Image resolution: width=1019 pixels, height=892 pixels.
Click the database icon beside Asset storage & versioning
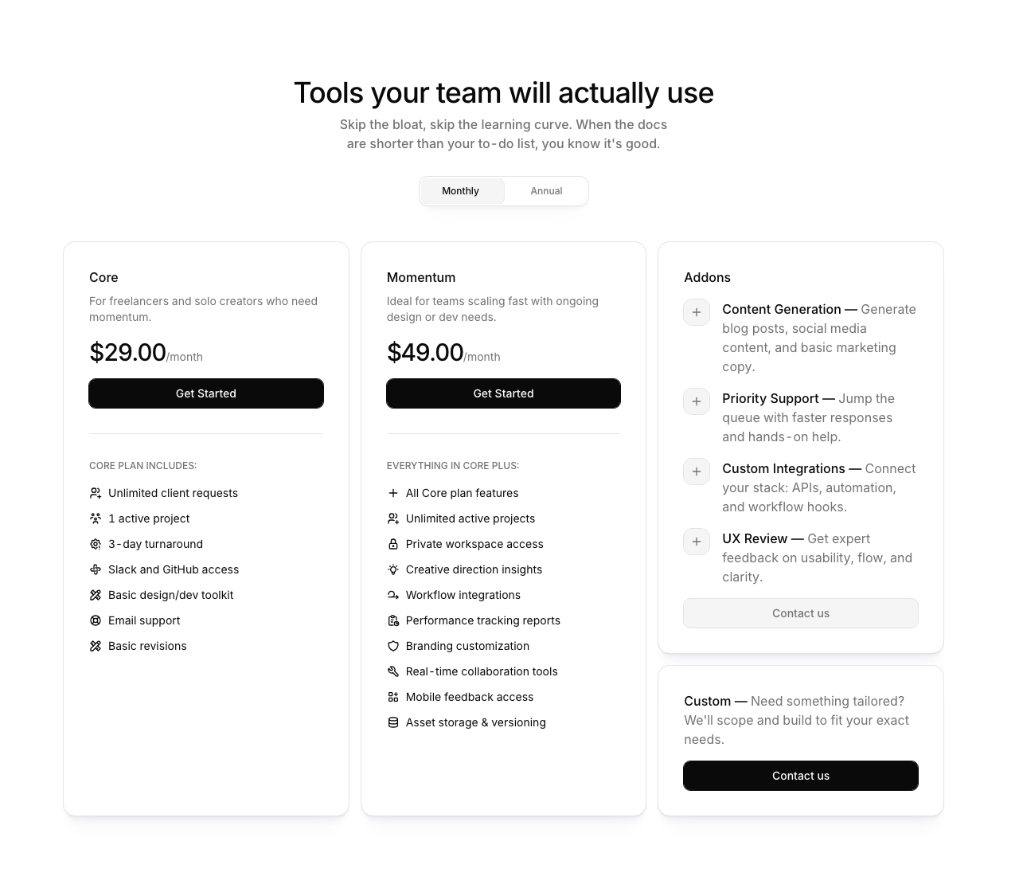[x=392, y=722]
